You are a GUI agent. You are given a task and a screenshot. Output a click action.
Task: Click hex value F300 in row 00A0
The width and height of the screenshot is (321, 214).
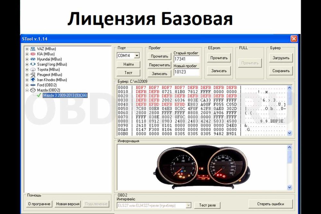(x=154, y=130)
